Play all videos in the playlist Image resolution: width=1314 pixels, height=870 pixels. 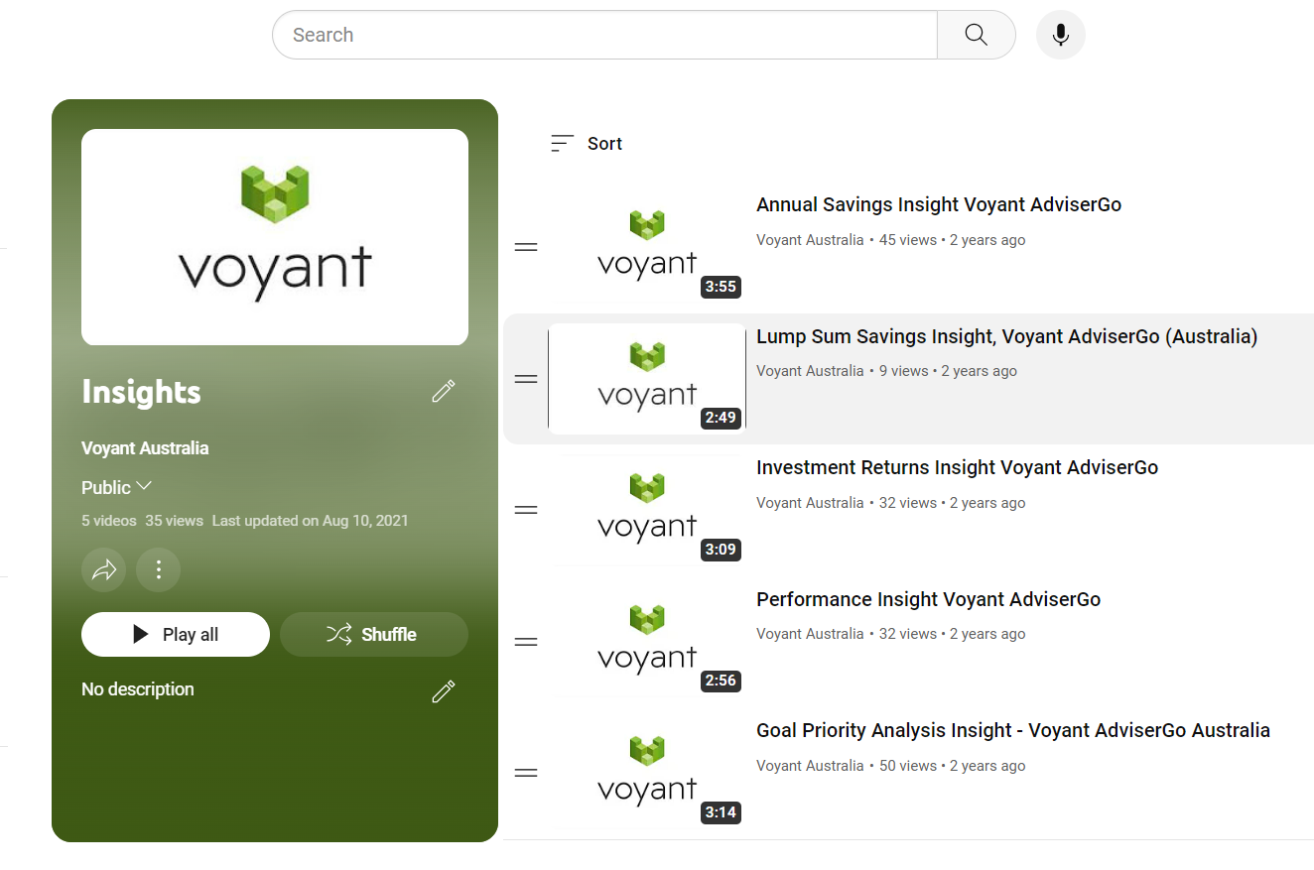(x=176, y=635)
